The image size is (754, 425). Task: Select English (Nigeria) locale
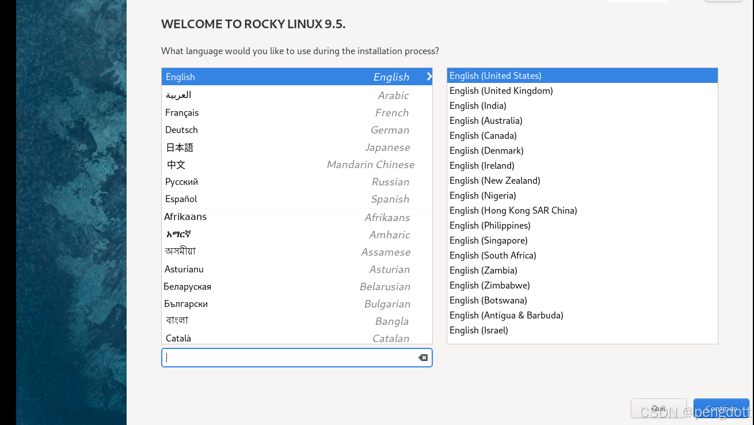(x=582, y=195)
